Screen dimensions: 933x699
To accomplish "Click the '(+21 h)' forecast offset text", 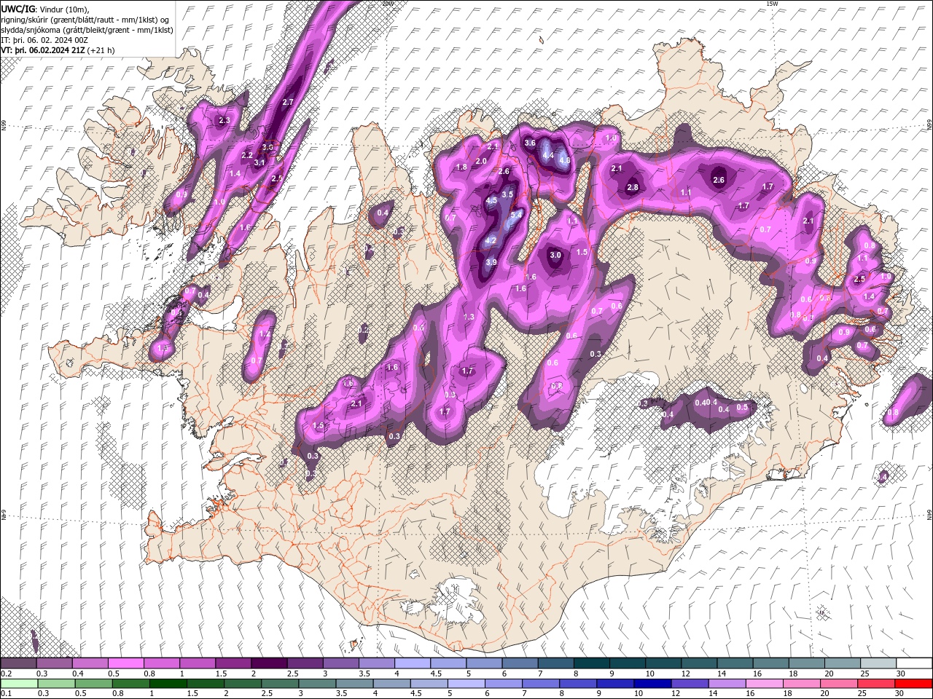I will [x=101, y=50].
